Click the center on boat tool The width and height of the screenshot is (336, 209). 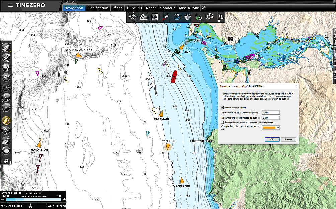(x=6, y=47)
